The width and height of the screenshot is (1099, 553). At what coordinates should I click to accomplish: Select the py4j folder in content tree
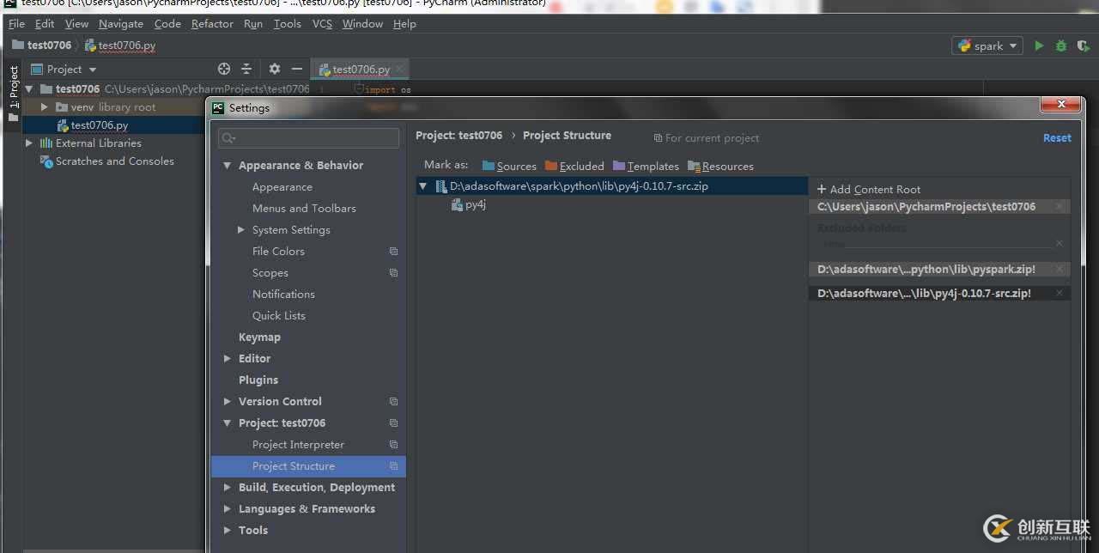point(469,205)
